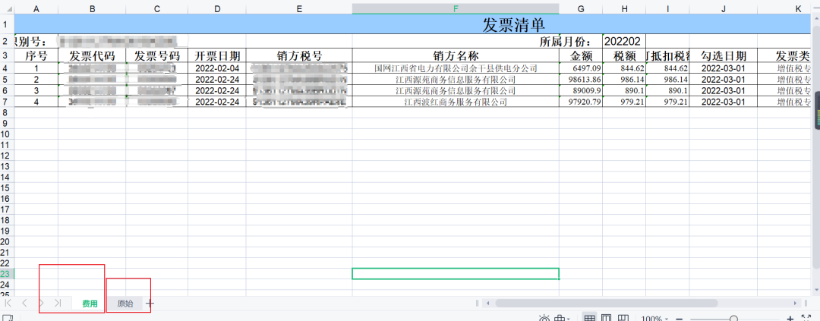Click the 销方税号 header cell
The height and width of the screenshot is (321, 820).
click(x=299, y=55)
